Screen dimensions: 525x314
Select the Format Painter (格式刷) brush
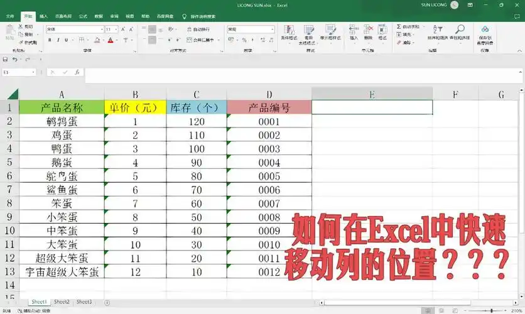click(21, 42)
